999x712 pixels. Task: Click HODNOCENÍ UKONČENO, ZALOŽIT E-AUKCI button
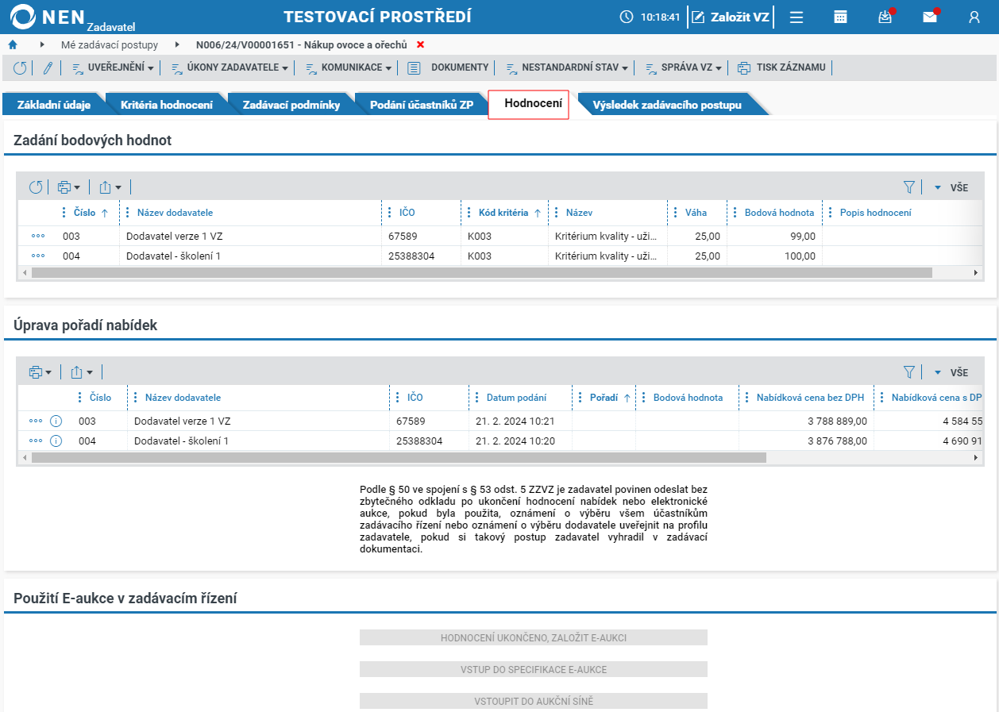(x=534, y=638)
